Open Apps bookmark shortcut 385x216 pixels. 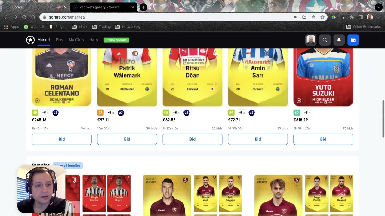(11, 27)
